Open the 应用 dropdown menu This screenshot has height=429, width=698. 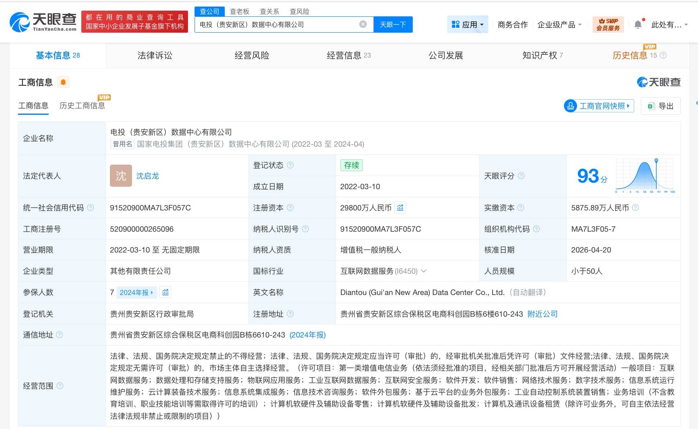click(468, 25)
